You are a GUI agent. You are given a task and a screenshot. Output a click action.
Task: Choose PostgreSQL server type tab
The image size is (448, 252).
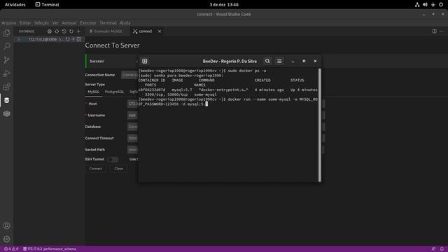[114, 92]
